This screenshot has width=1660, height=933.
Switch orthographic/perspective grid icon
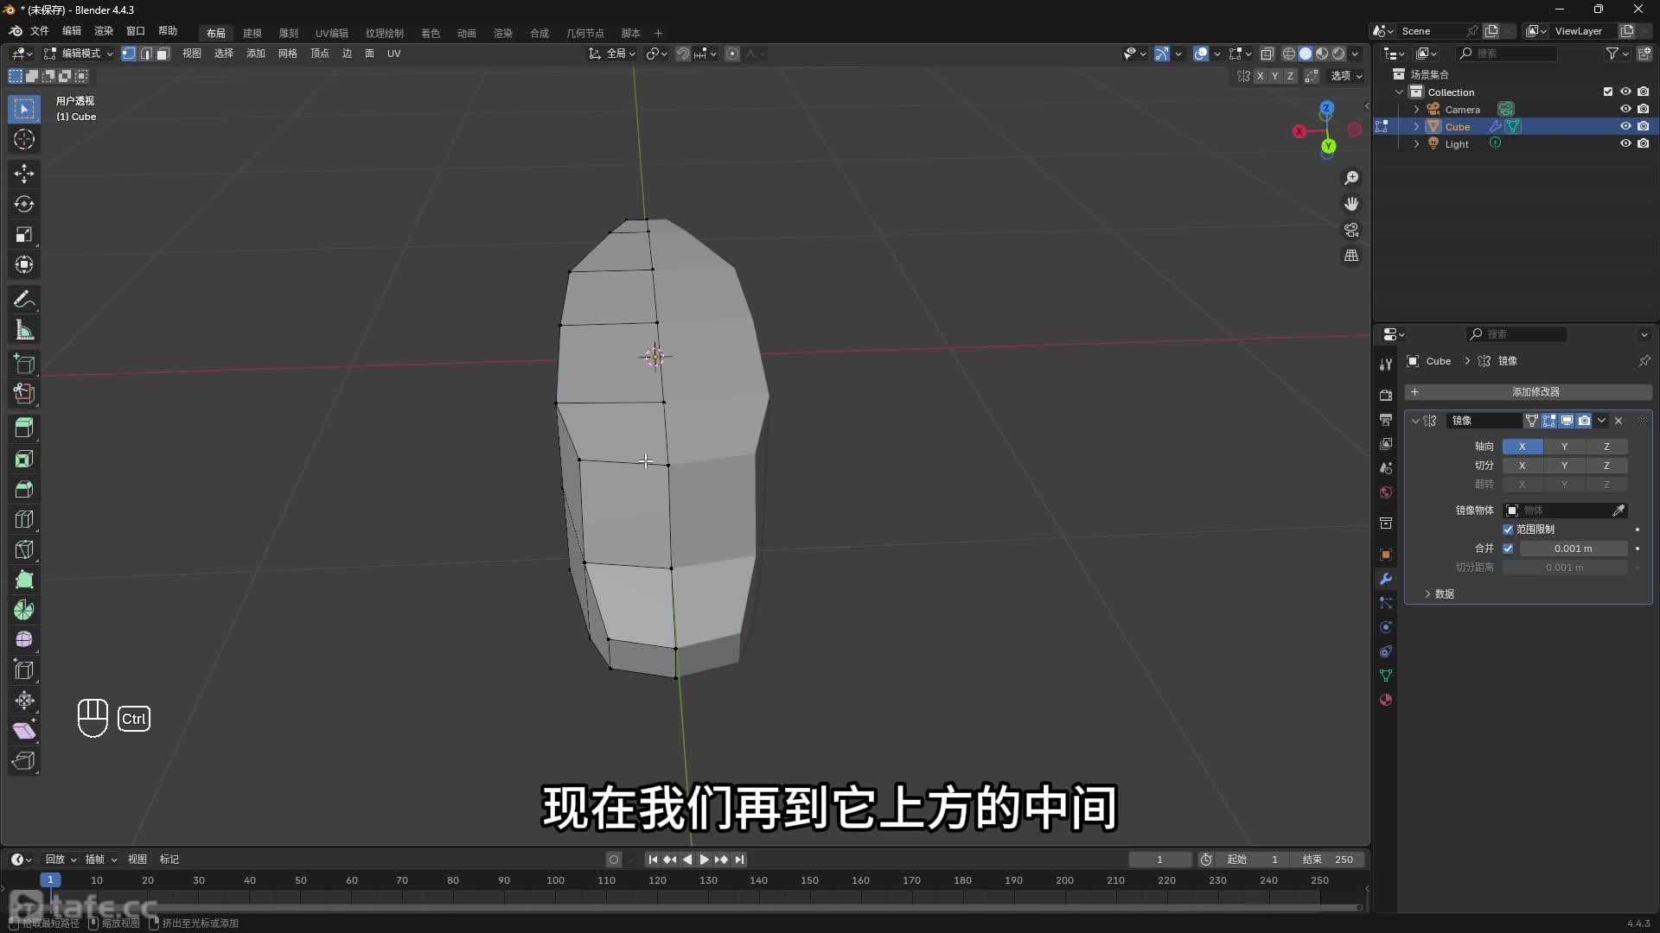point(1351,256)
